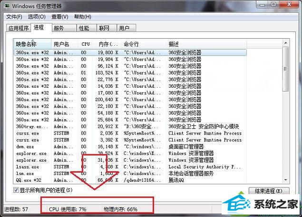Click the 腾讯QQ description cell

pyautogui.click(x=176, y=180)
